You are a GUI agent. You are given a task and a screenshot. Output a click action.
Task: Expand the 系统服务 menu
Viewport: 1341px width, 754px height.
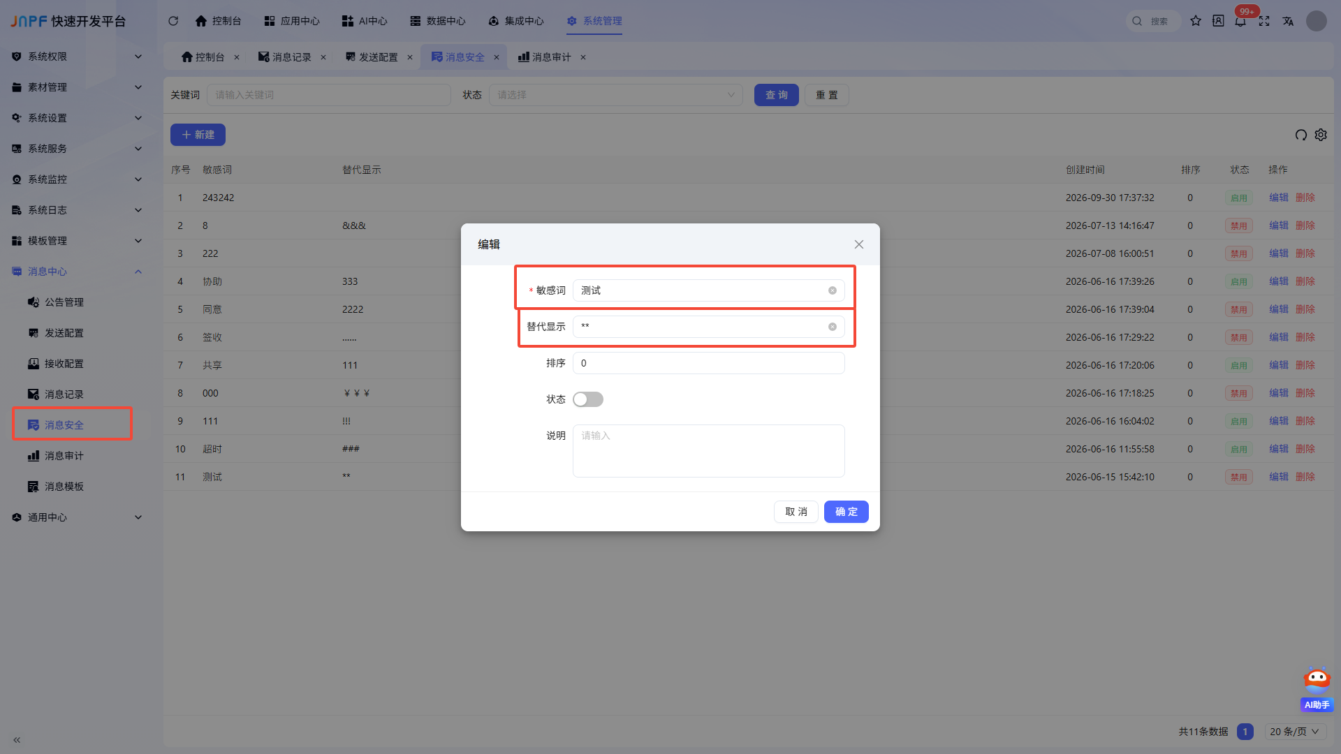pos(77,149)
